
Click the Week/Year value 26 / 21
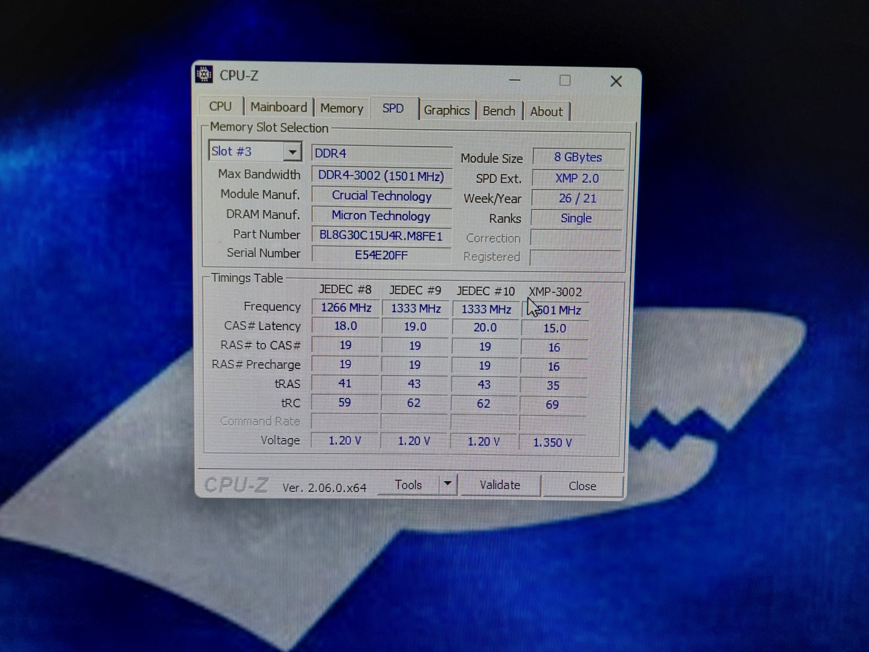tap(578, 198)
